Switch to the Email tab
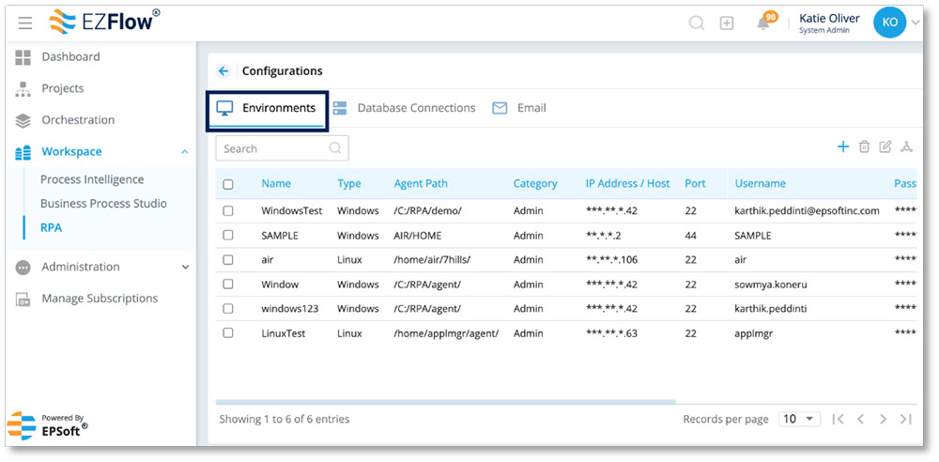 (x=519, y=109)
